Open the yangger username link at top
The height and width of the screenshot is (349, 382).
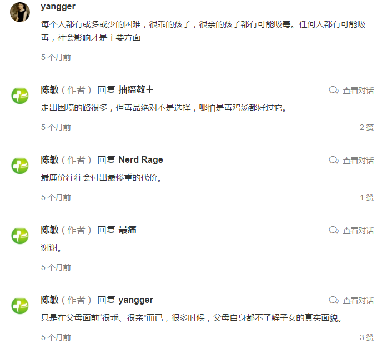click(58, 7)
